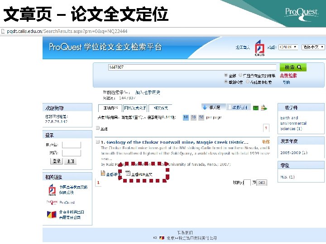326x244 pixels.
Task: Open the Beijing Zhongke import-export company link
Action: point(72,215)
